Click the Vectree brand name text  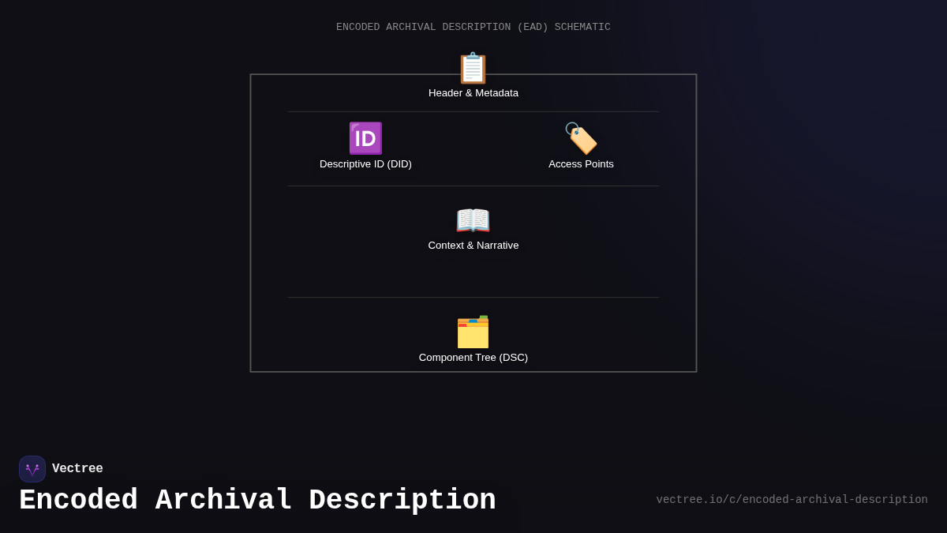coord(77,468)
